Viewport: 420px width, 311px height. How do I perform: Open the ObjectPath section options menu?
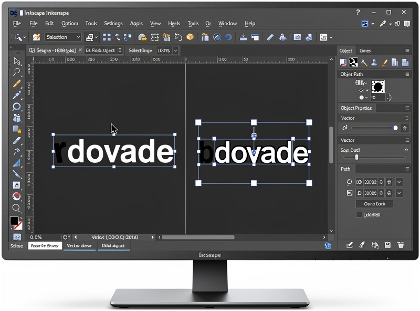tap(406, 74)
